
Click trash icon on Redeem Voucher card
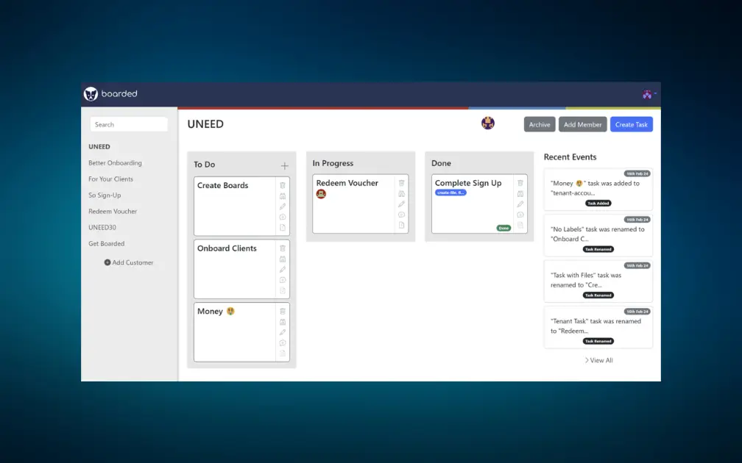pyautogui.click(x=401, y=184)
